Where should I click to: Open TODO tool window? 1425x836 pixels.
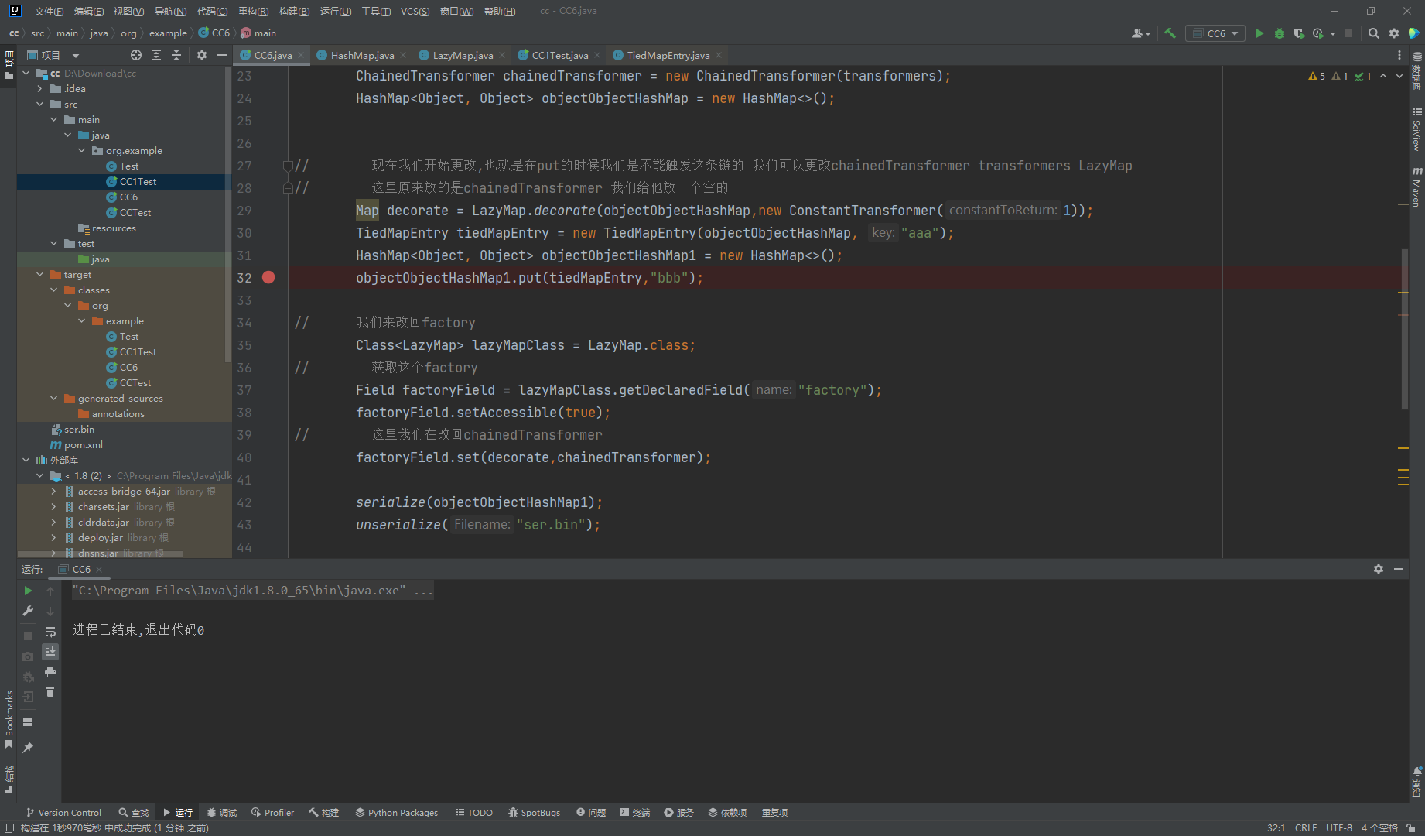473,812
